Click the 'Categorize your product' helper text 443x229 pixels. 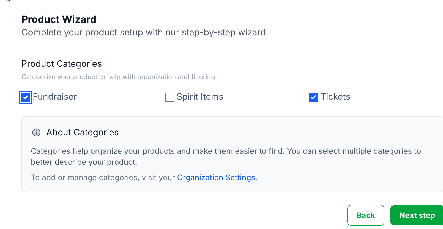[119, 77]
